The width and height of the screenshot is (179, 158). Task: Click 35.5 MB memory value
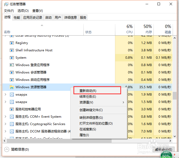(x=146, y=87)
